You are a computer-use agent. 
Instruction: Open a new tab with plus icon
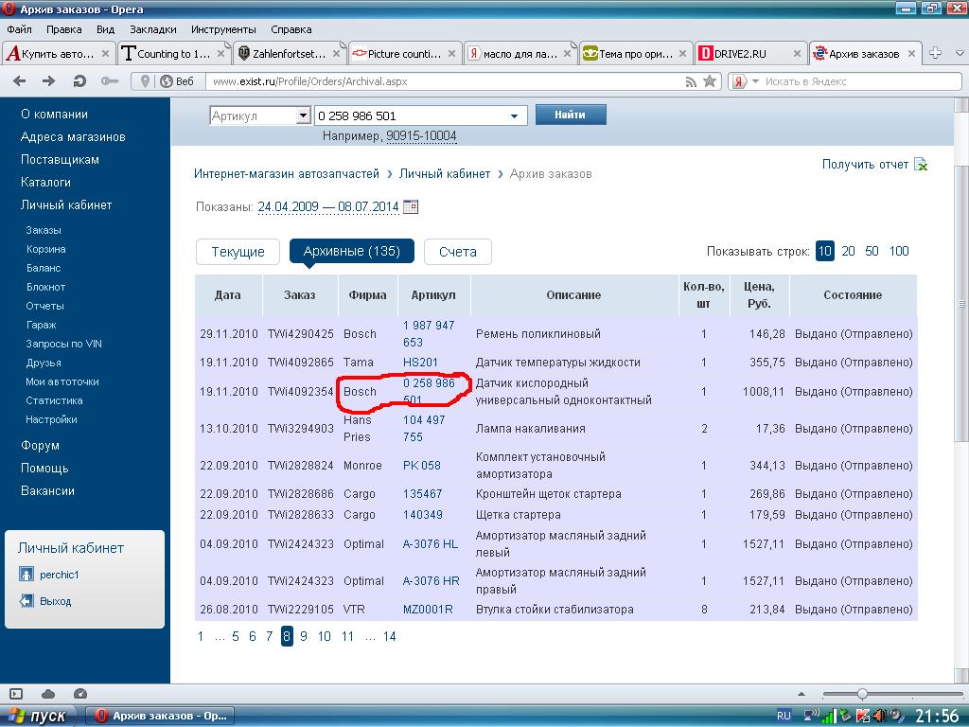[x=935, y=53]
